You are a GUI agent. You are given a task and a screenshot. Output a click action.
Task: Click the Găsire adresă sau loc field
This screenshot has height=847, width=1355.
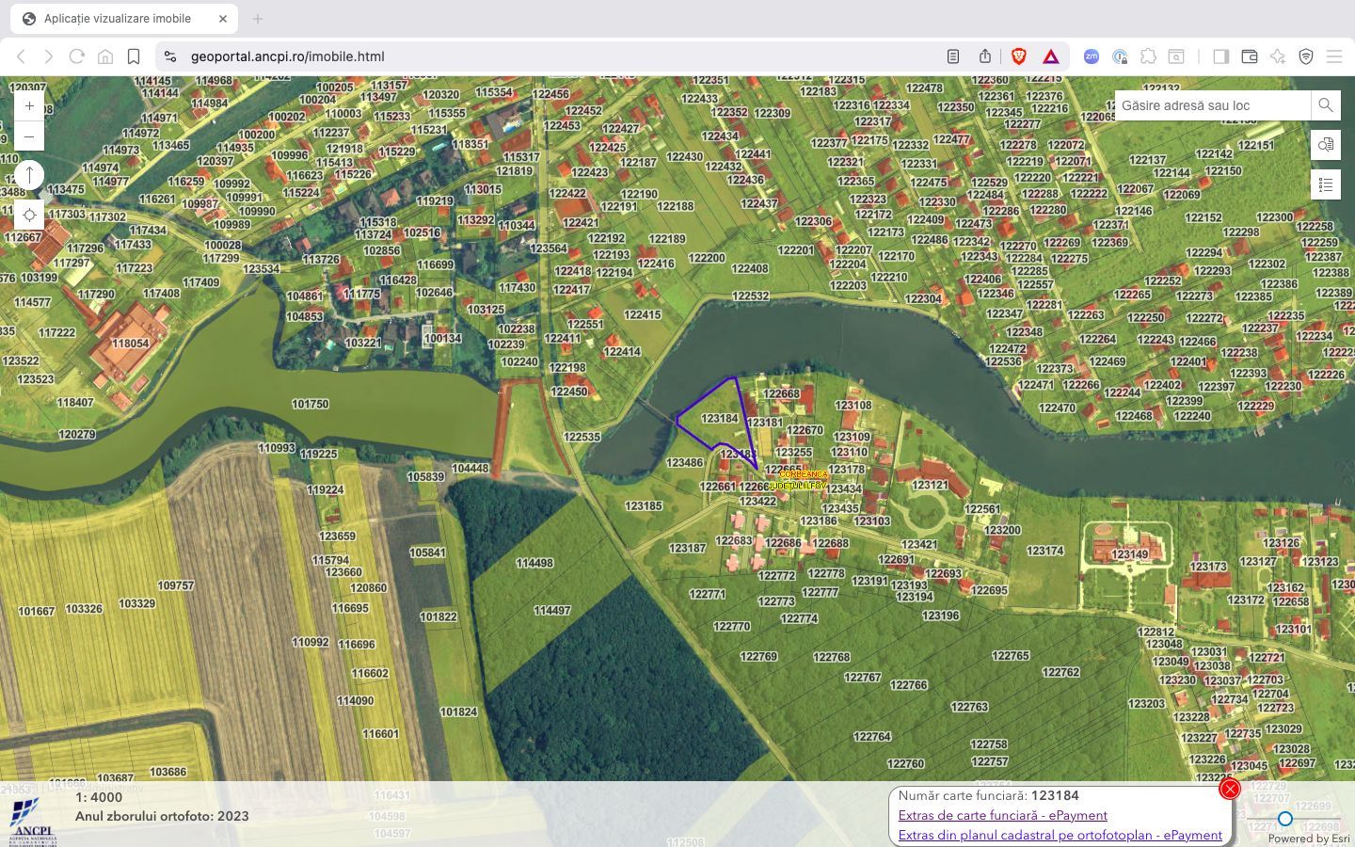1212,105
